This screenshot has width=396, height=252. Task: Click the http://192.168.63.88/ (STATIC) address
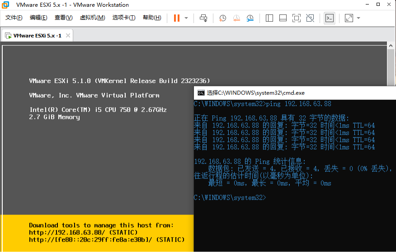click(x=83, y=232)
